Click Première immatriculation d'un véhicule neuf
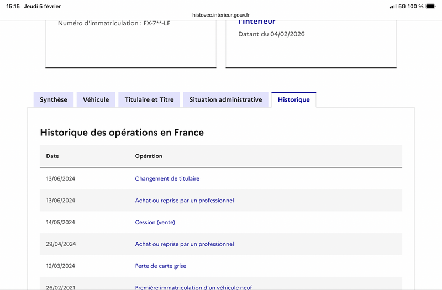The height and width of the screenshot is (290, 442). [193, 287]
